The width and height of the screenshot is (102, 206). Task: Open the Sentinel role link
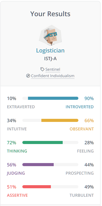coord(53,69)
